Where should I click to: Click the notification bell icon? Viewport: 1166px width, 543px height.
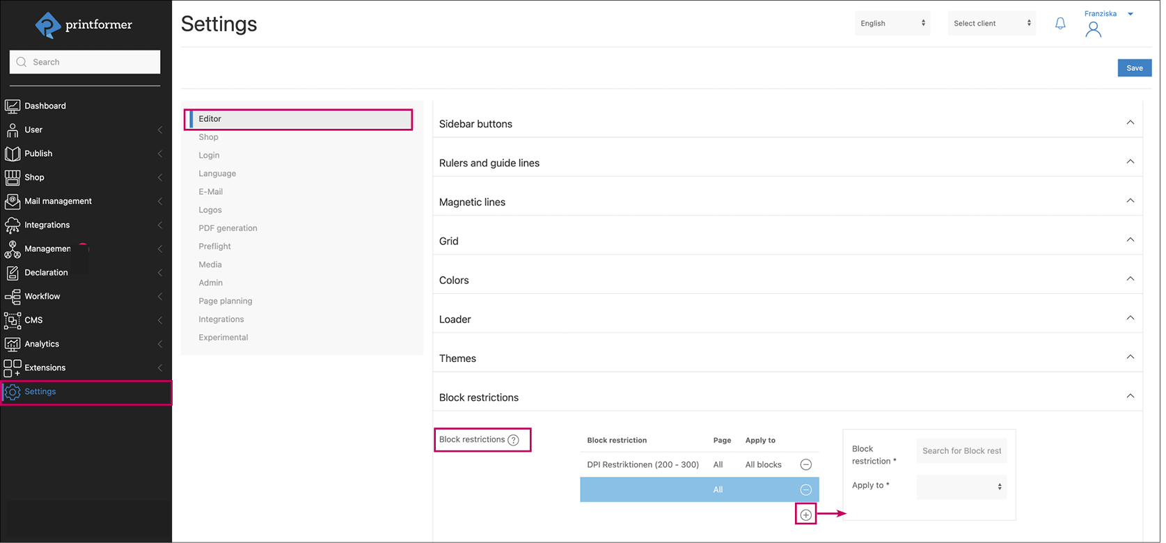pyautogui.click(x=1060, y=24)
